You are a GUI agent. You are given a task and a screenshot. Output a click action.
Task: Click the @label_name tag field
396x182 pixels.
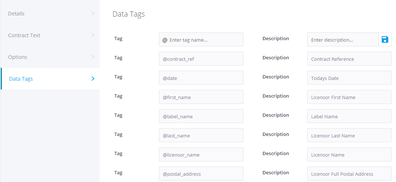coord(201,116)
